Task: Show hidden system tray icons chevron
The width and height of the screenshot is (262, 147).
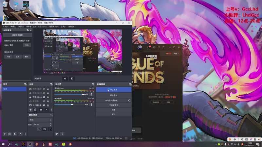Action: click(215, 144)
